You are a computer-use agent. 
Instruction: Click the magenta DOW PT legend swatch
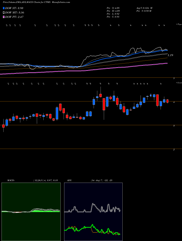point(4,17)
